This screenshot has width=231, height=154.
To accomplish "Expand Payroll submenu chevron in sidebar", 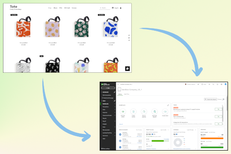I will [x=115, y=121].
